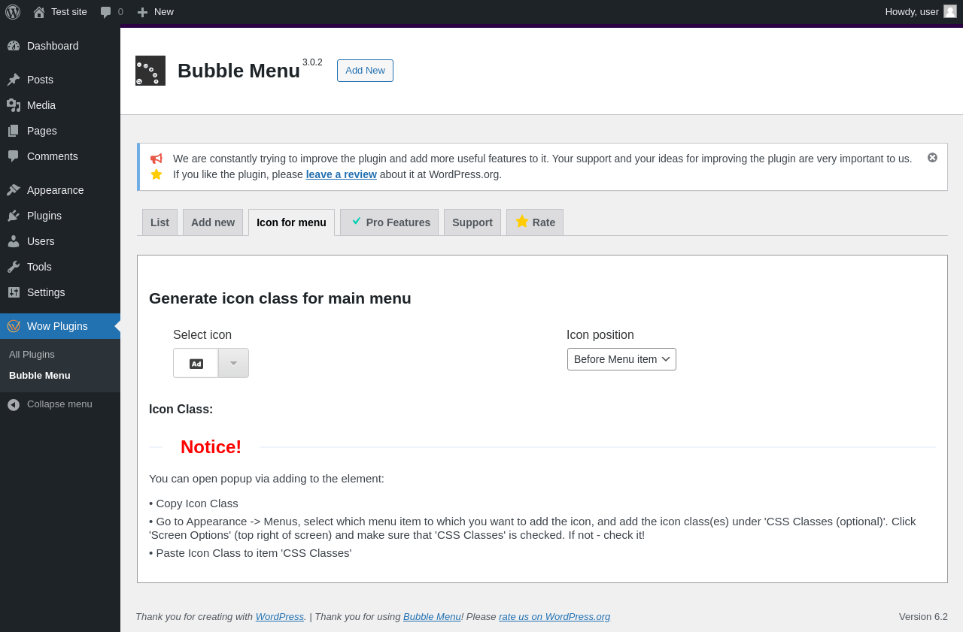The image size is (963, 632).
Task: Open the Icon position dropdown
Action: [621, 359]
